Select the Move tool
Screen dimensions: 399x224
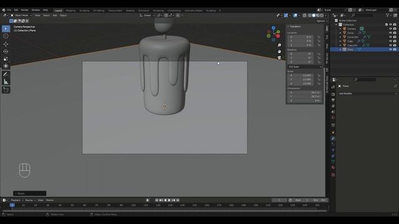point(6,44)
